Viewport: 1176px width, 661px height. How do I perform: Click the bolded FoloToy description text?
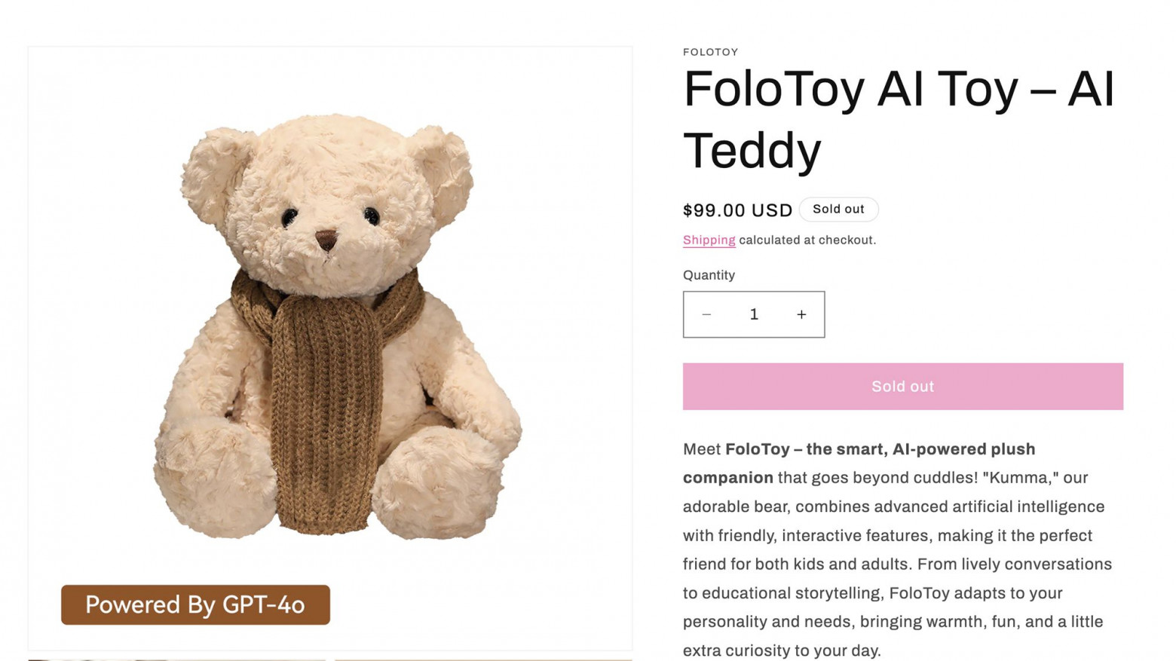pyautogui.click(x=879, y=448)
